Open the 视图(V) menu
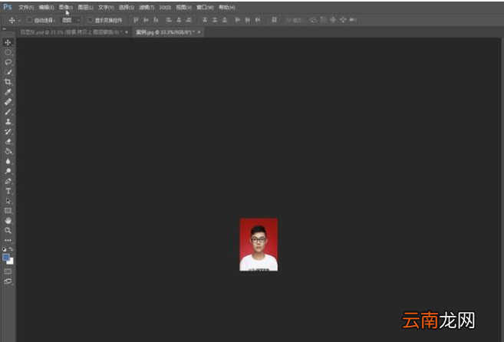The width and height of the screenshot is (504, 342). [x=184, y=7]
